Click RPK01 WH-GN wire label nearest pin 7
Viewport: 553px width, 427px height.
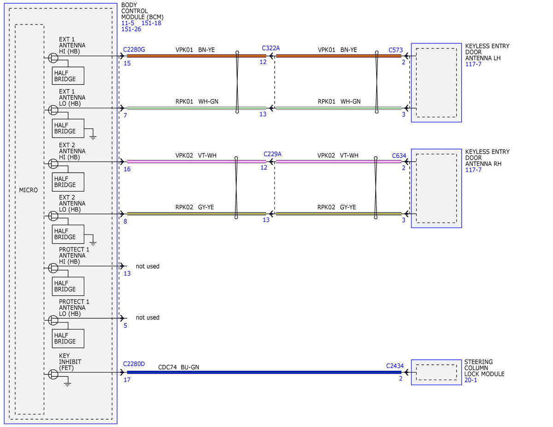pos(197,101)
